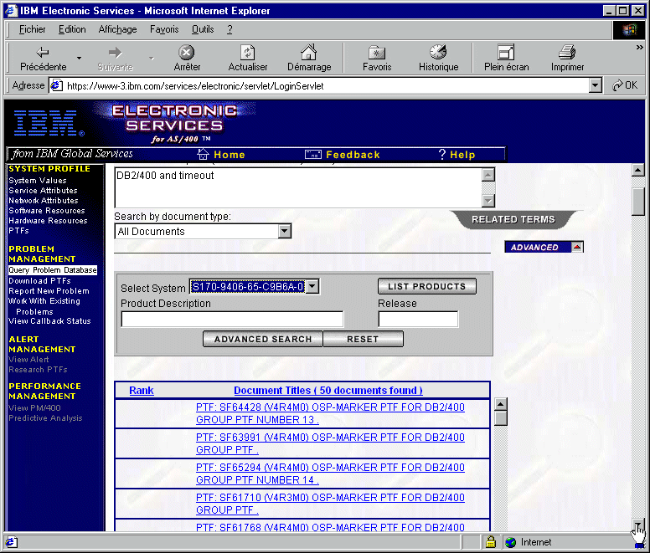Click the Product Description input field
The width and height of the screenshot is (650, 553).
point(232,319)
